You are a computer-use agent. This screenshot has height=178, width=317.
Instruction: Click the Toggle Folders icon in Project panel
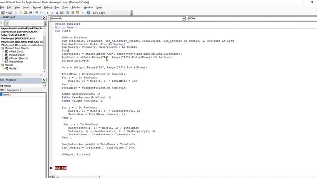[x=6, y=23]
